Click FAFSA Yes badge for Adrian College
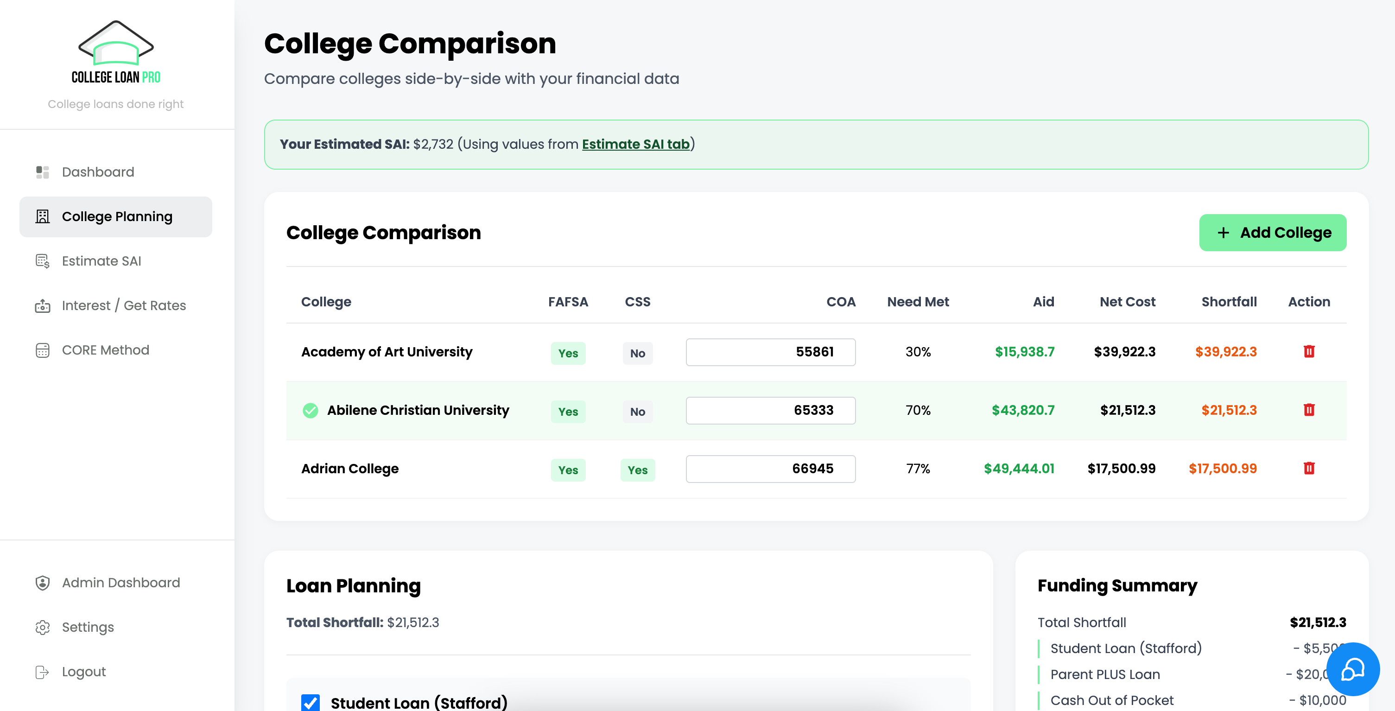 568,470
